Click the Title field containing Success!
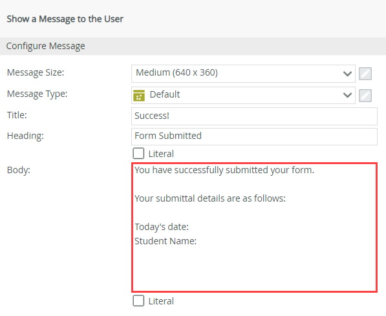Screen dimensions: 386x316 [x=254, y=116]
